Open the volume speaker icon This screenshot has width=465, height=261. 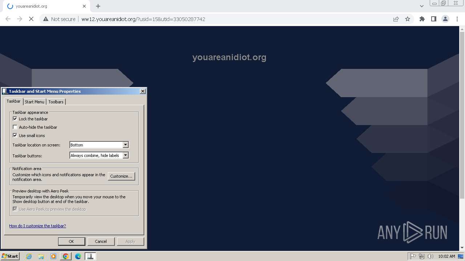pyautogui.click(x=430, y=256)
